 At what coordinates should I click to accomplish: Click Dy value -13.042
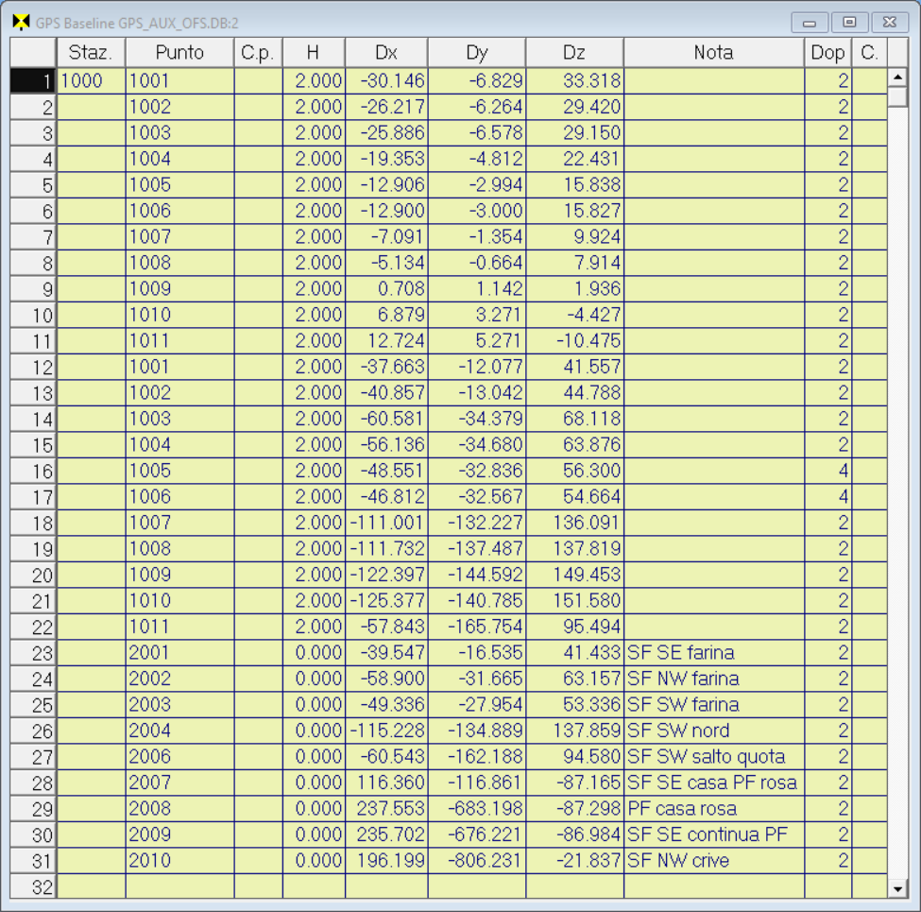point(477,392)
